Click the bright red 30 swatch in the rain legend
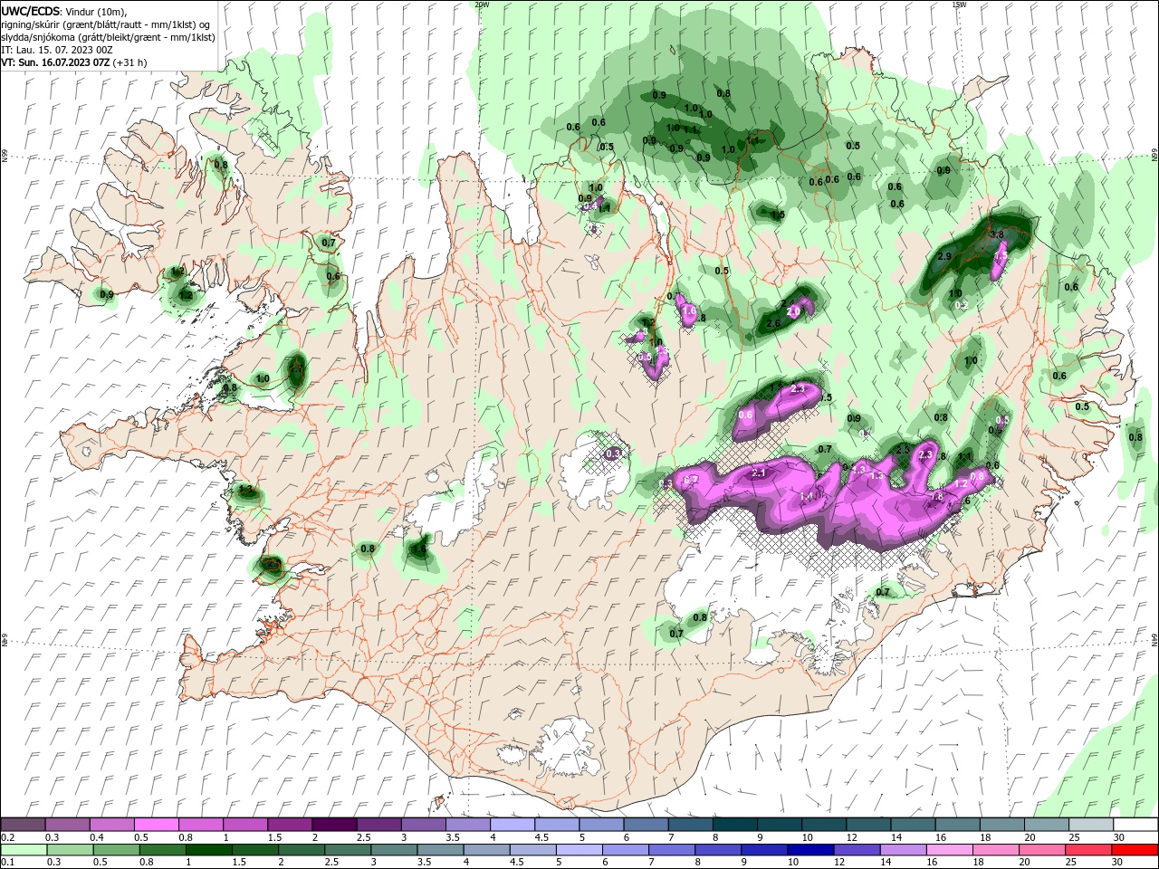Image resolution: width=1159 pixels, height=869 pixels. [x=1134, y=850]
